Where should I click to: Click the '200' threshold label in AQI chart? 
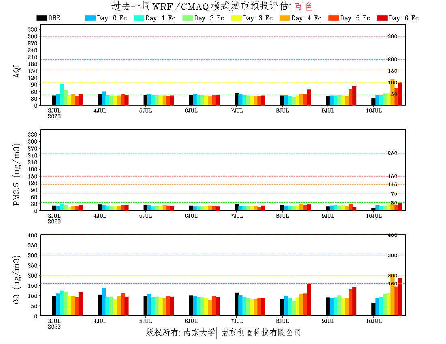point(392,59)
